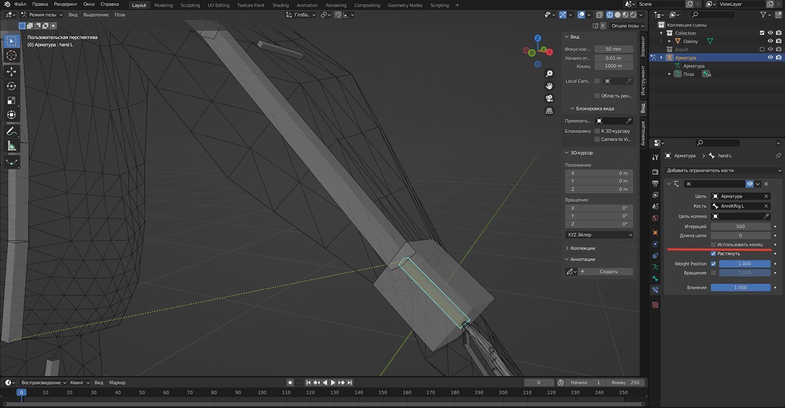Select the Measure tool
Screen dimensions: 785x408
pyautogui.click(x=11, y=146)
